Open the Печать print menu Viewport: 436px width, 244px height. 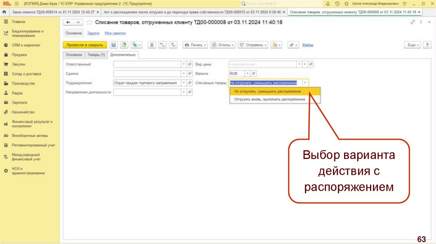(x=195, y=45)
